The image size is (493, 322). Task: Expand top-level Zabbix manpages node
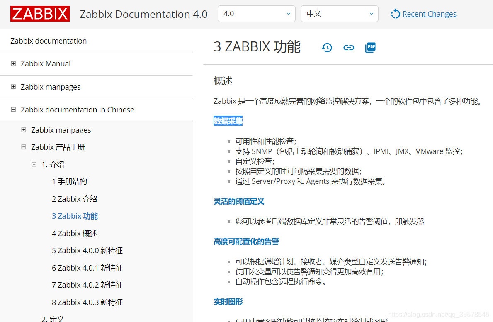tap(13, 87)
